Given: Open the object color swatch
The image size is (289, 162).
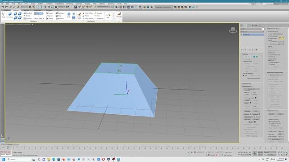Looking at the screenshot, I should [263, 29].
